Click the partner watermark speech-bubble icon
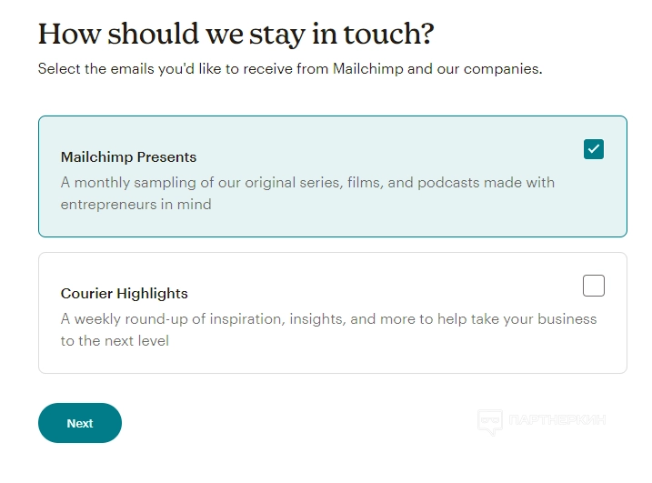Image resolution: width=652 pixels, height=483 pixels. coord(490,421)
